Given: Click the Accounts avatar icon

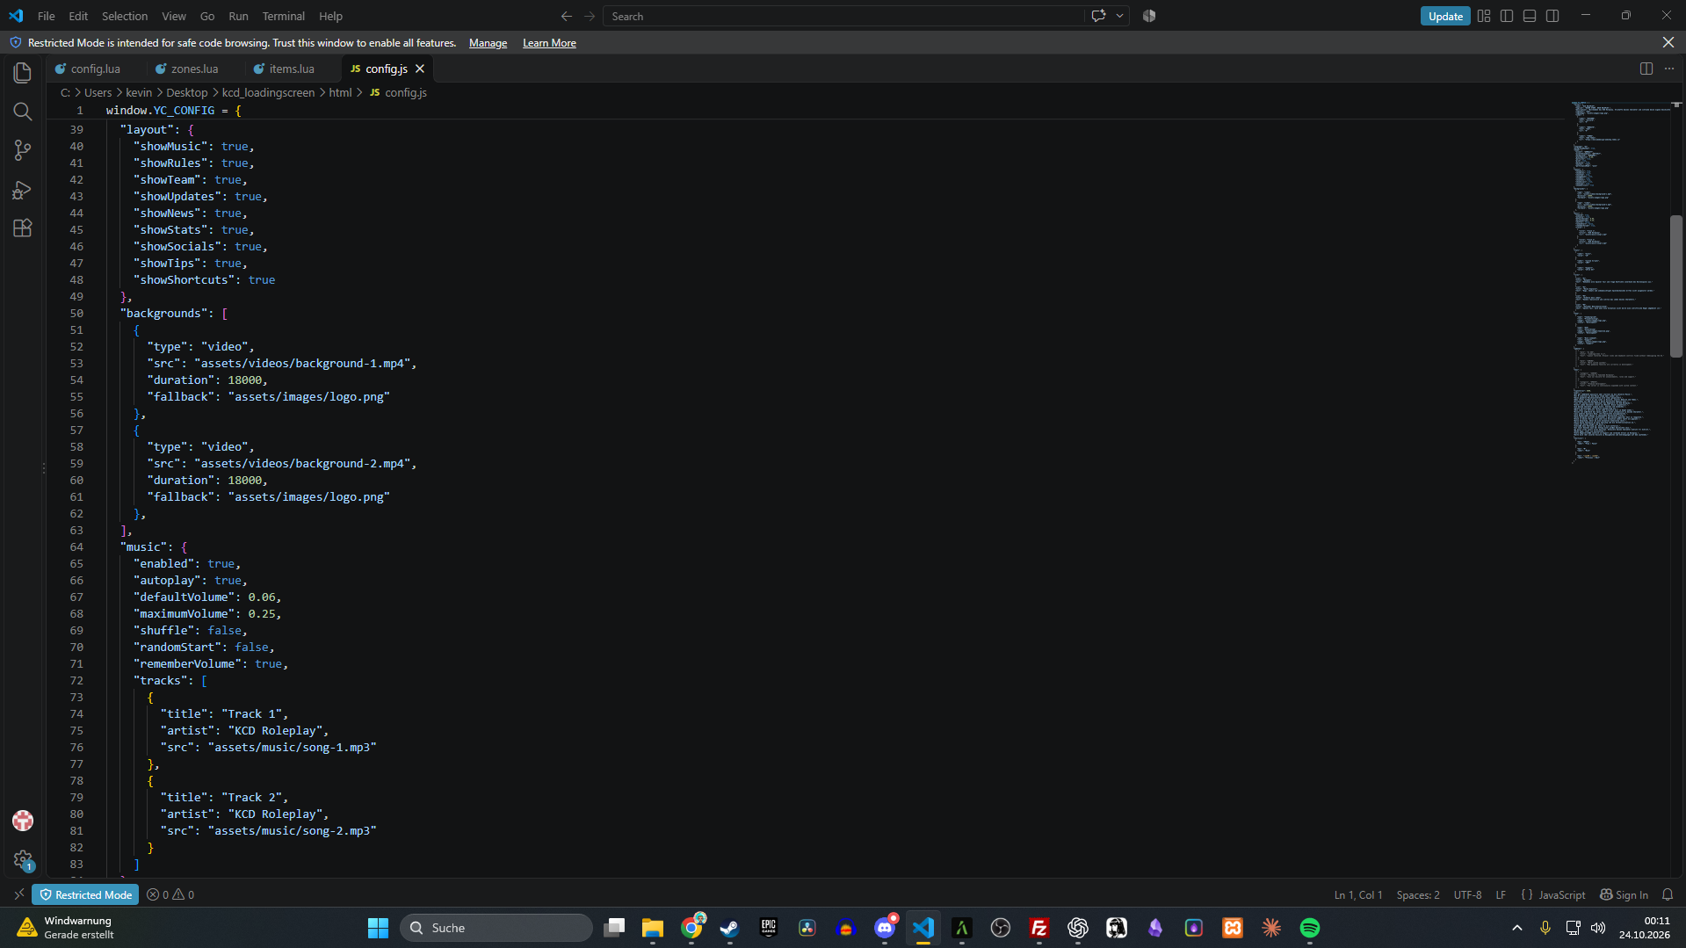Looking at the screenshot, I should click(23, 821).
